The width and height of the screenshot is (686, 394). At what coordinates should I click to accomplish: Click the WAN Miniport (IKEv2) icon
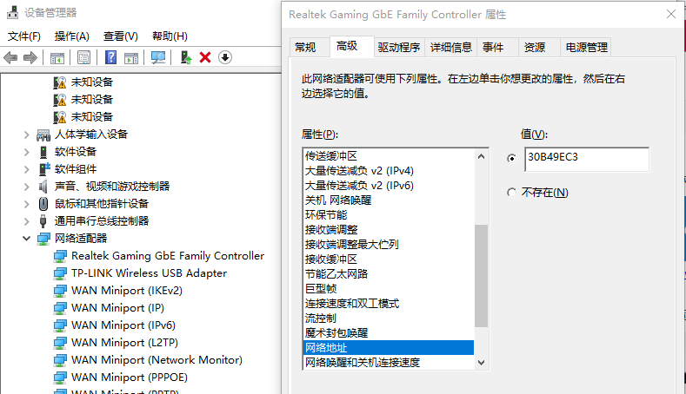point(60,291)
